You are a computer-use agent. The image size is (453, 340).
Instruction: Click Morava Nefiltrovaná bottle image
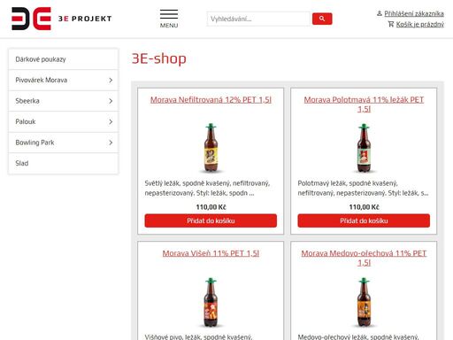(x=211, y=148)
